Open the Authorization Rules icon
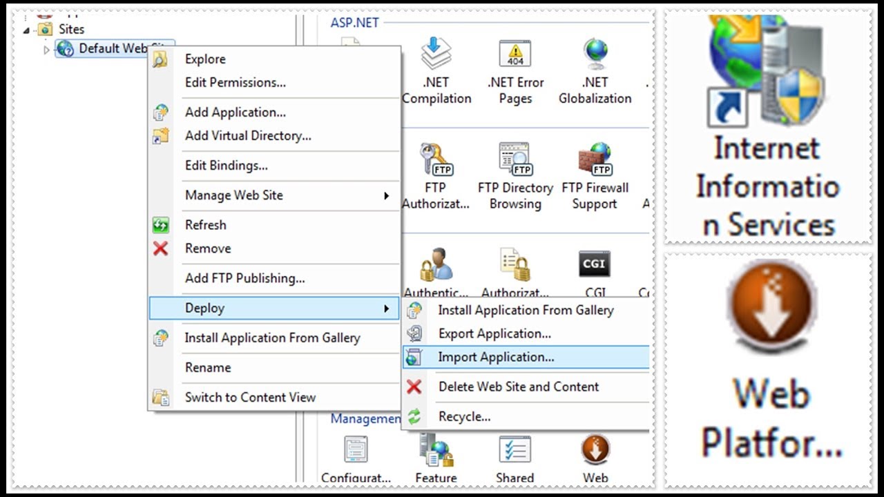The height and width of the screenshot is (497, 884). tap(515, 264)
